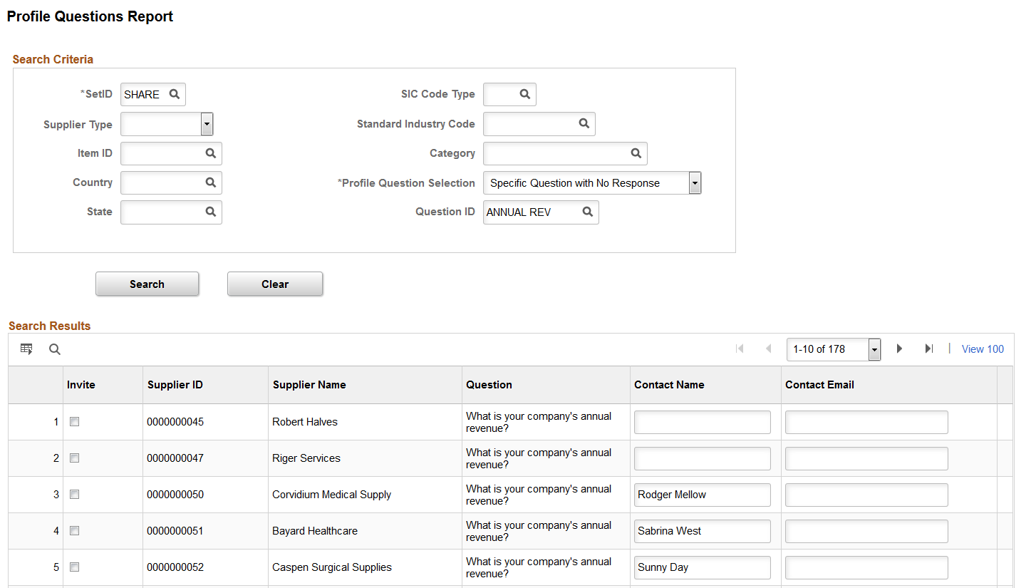Click the Clear button

tap(275, 284)
